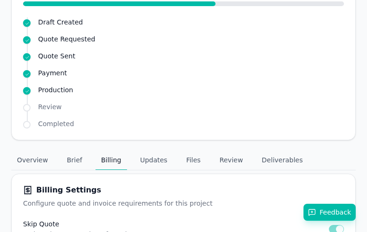Click the Billing Settings heading
The height and width of the screenshot is (232, 367).
point(69,190)
